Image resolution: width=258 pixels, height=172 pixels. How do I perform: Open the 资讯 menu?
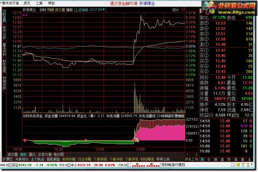tap(27, 3)
